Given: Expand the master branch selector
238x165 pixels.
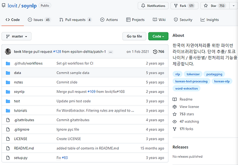Looking at the screenshot, I should pyautogui.click(x=16, y=36).
